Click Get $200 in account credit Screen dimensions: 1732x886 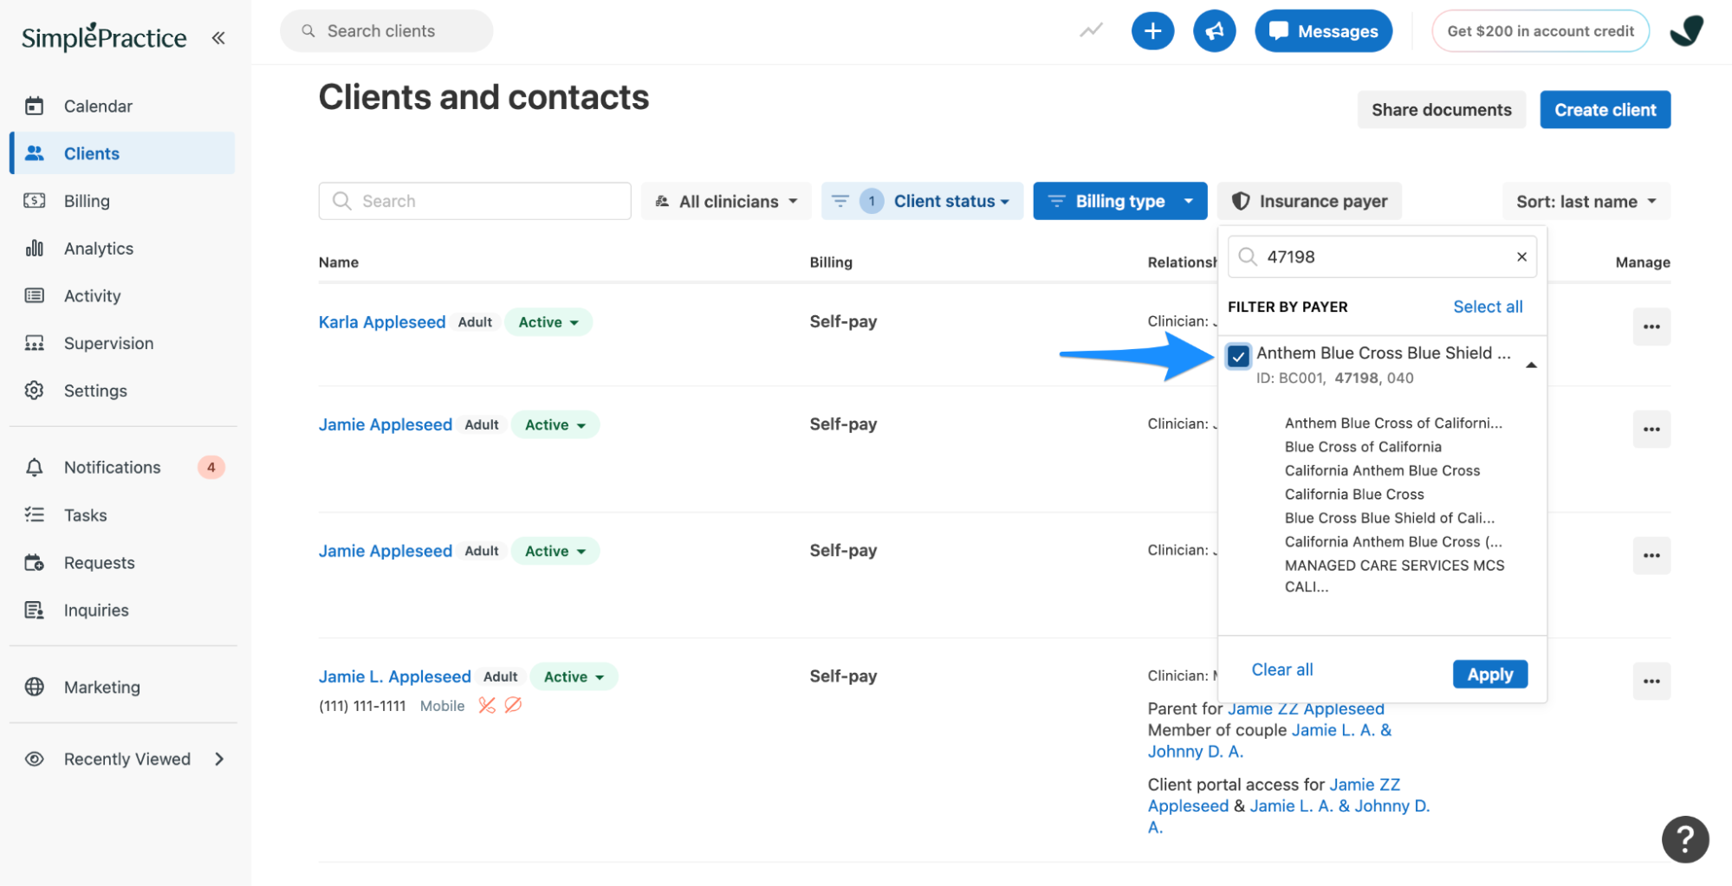(x=1540, y=31)
